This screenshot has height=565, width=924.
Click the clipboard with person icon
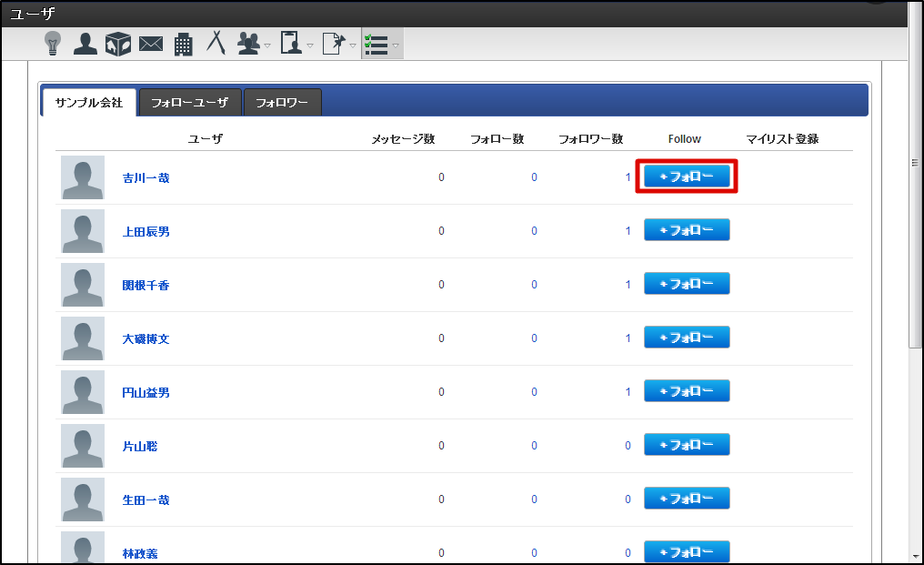coord(291,43)
